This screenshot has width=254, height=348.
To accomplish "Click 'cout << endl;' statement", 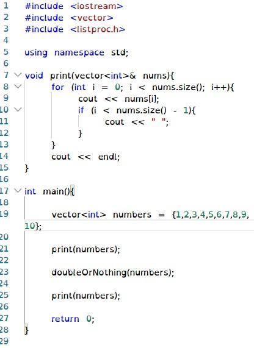I will click(x=85, y=157).
